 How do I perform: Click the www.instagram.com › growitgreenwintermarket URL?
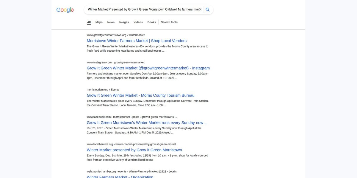point(115,62)
